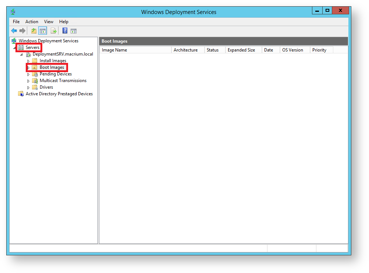
Task: Open the Action menu
Action: pos(32,22)
